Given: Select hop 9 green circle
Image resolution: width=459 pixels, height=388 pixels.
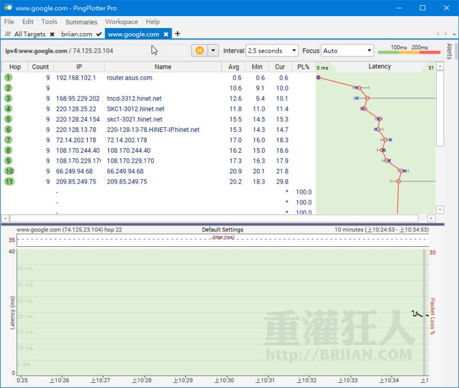Looking at the screenshot, I should pyautogui.click(x=8, y=161).
